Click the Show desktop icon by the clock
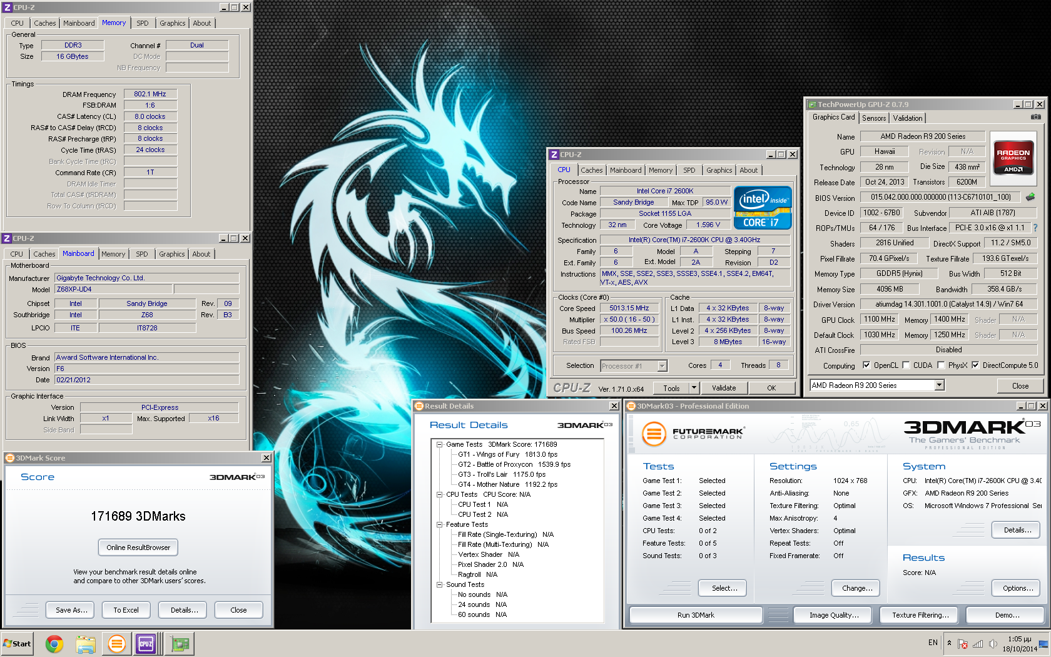 (1044, 644)
